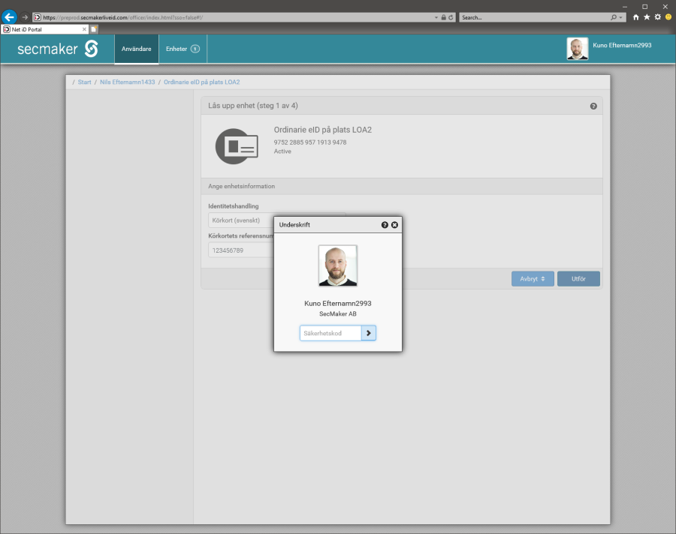Click the browser back arrow button
Screen dimensions: 676x534
coord(9,17)
